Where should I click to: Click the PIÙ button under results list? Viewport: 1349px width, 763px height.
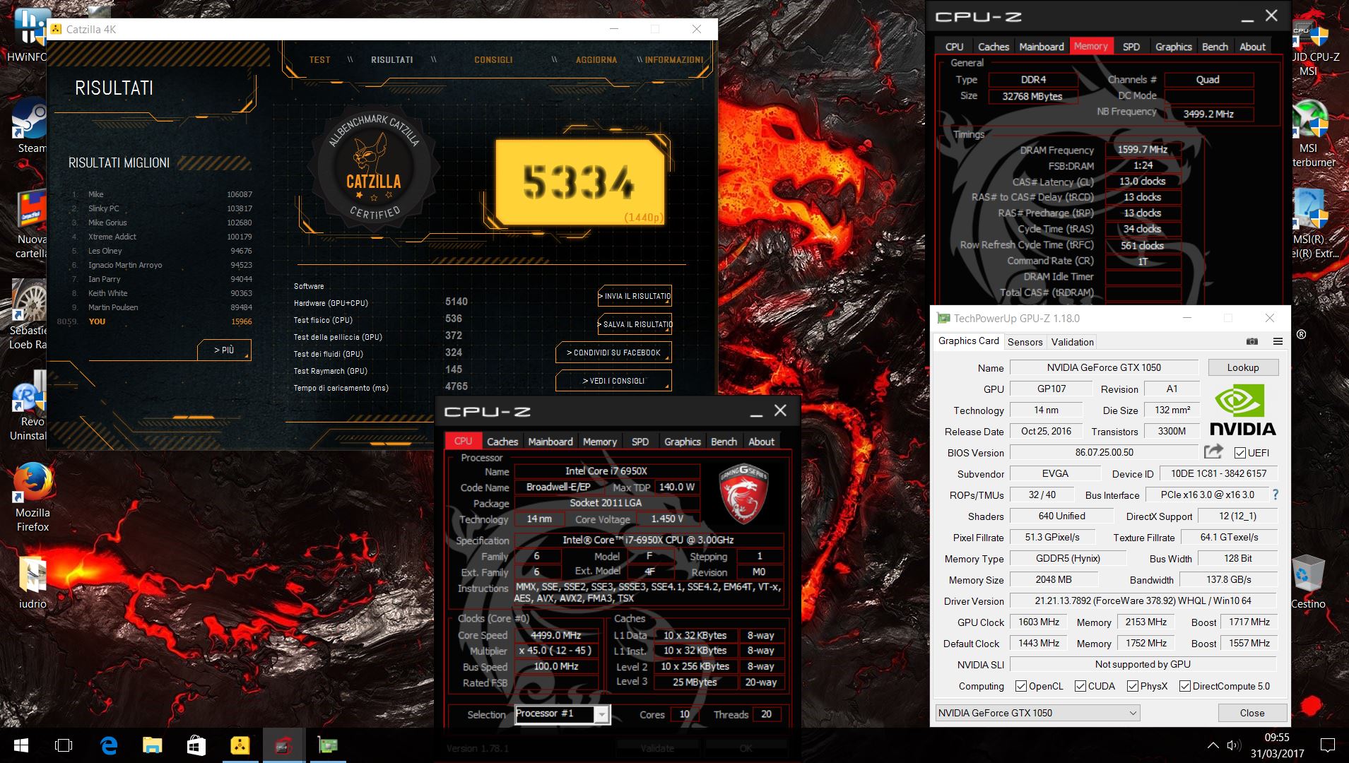[224, 350]
